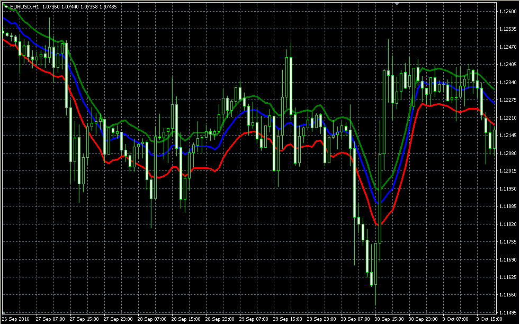The width and height of the screenshot is (520, 324).
Task: Click the 3 Oct 15:00 time label
Action: point(489,319)
